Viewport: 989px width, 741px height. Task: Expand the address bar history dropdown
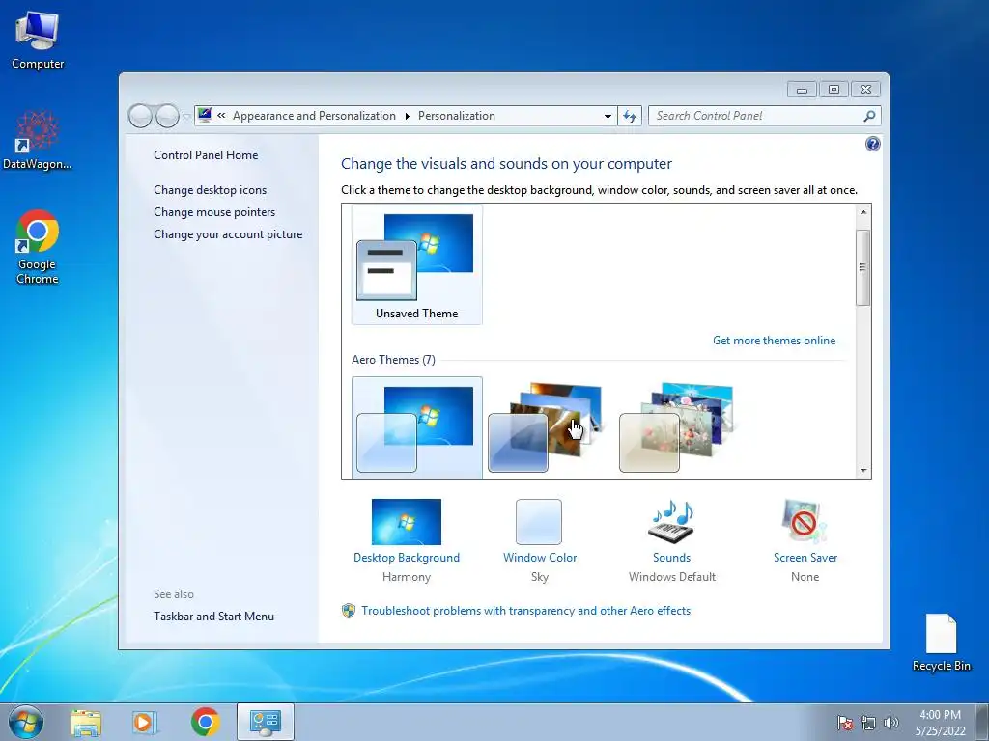[x=608, y=116]
